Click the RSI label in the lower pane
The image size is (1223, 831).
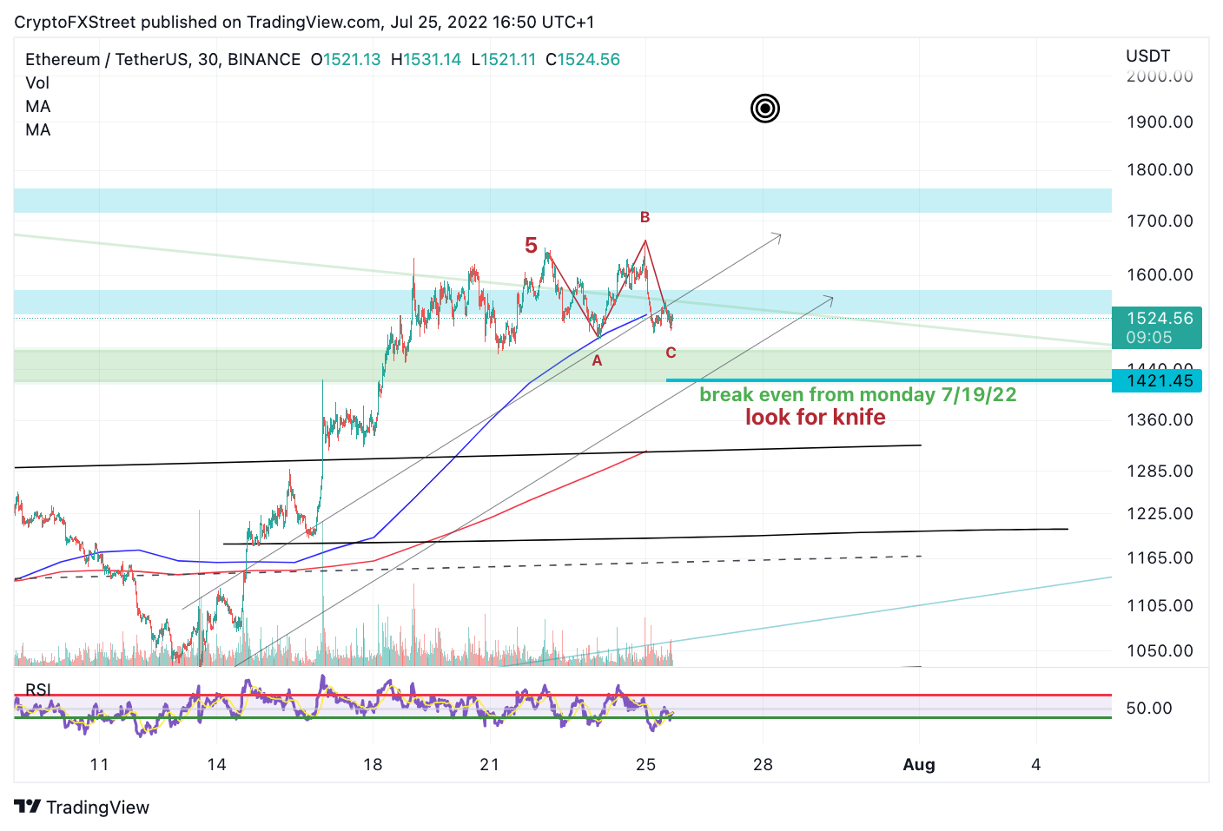pos(36,689)
